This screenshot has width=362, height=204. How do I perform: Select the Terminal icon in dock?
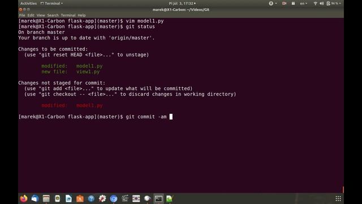(158, 198)
